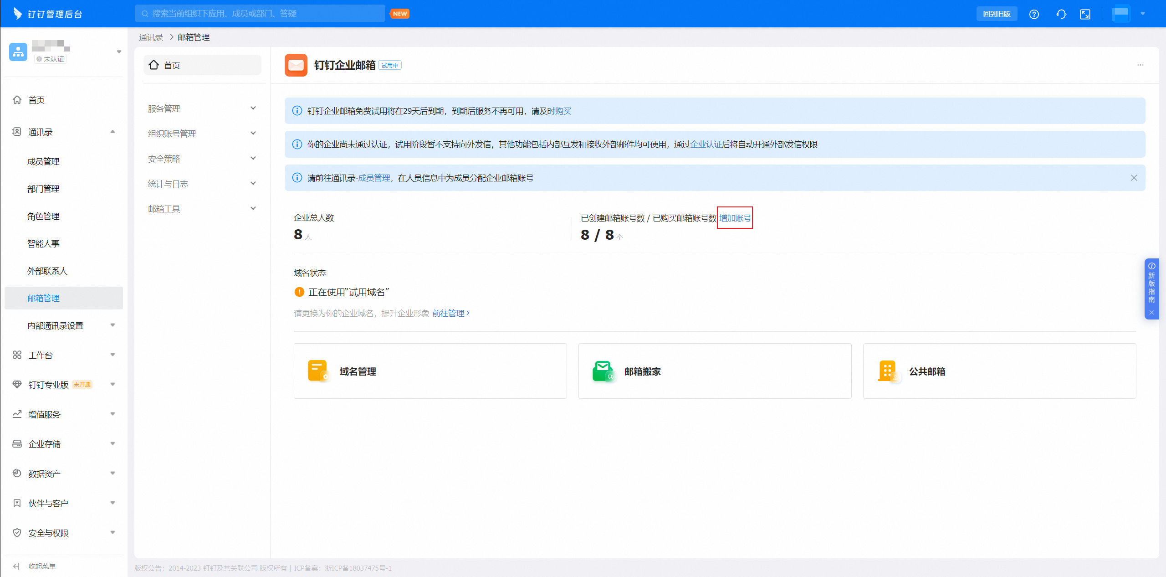
Task: Expand the 数据资产 sidebar section
Action: (x=113, y=473)
